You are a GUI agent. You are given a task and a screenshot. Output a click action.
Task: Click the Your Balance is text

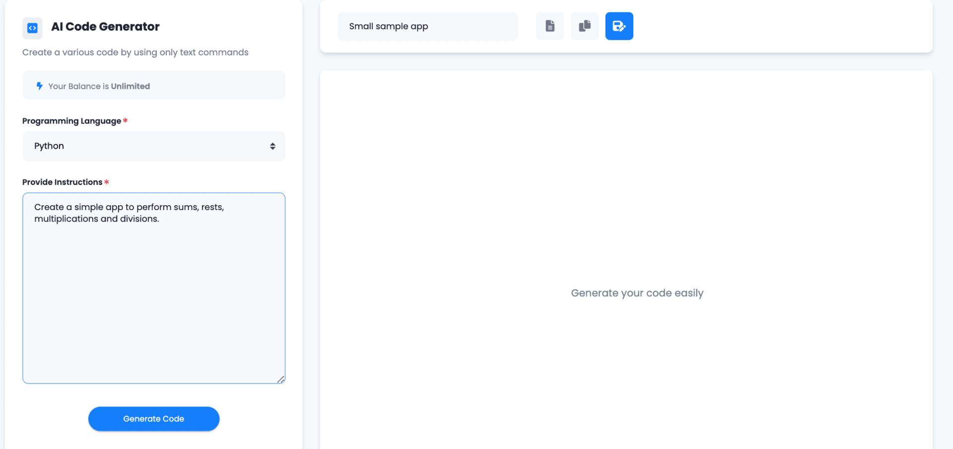[78, 86]
